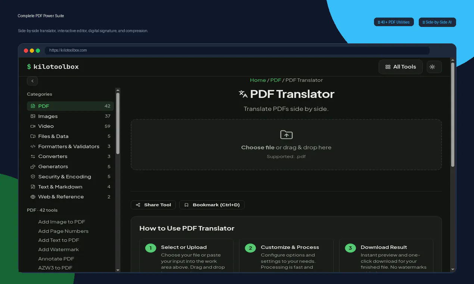Click the Side-by-Side AI badge
Image resolution: width=474 pixels, height=284 pixels.
click(437, 22)
